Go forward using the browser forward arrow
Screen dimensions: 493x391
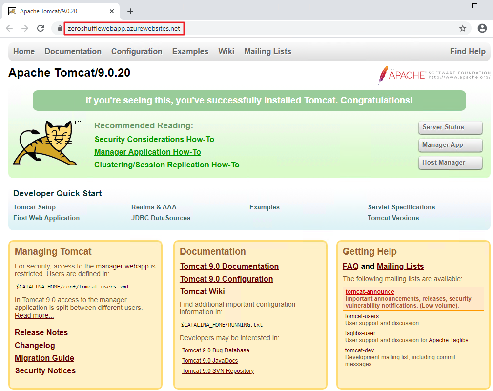[25, 29]
